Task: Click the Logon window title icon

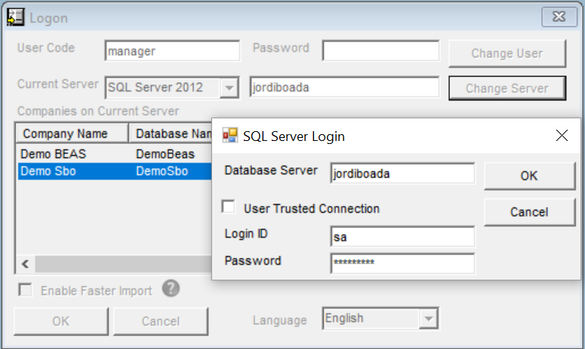Action: (15, 17)
